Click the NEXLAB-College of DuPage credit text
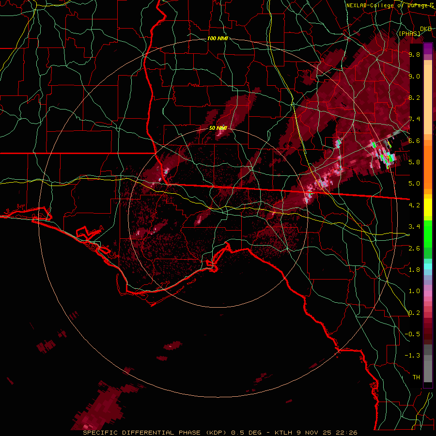 coord(390,5)
